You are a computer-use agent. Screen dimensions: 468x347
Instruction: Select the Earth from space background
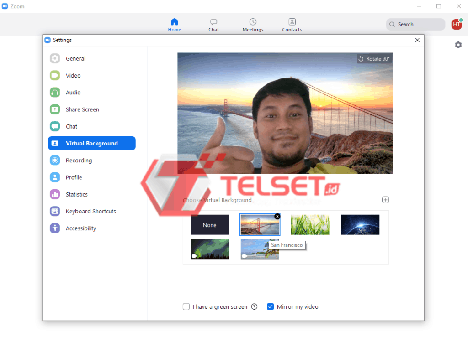click(360, 225)
